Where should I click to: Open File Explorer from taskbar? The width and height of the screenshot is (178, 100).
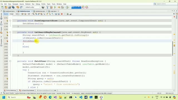pyautogui.click(x=60, y=97)
